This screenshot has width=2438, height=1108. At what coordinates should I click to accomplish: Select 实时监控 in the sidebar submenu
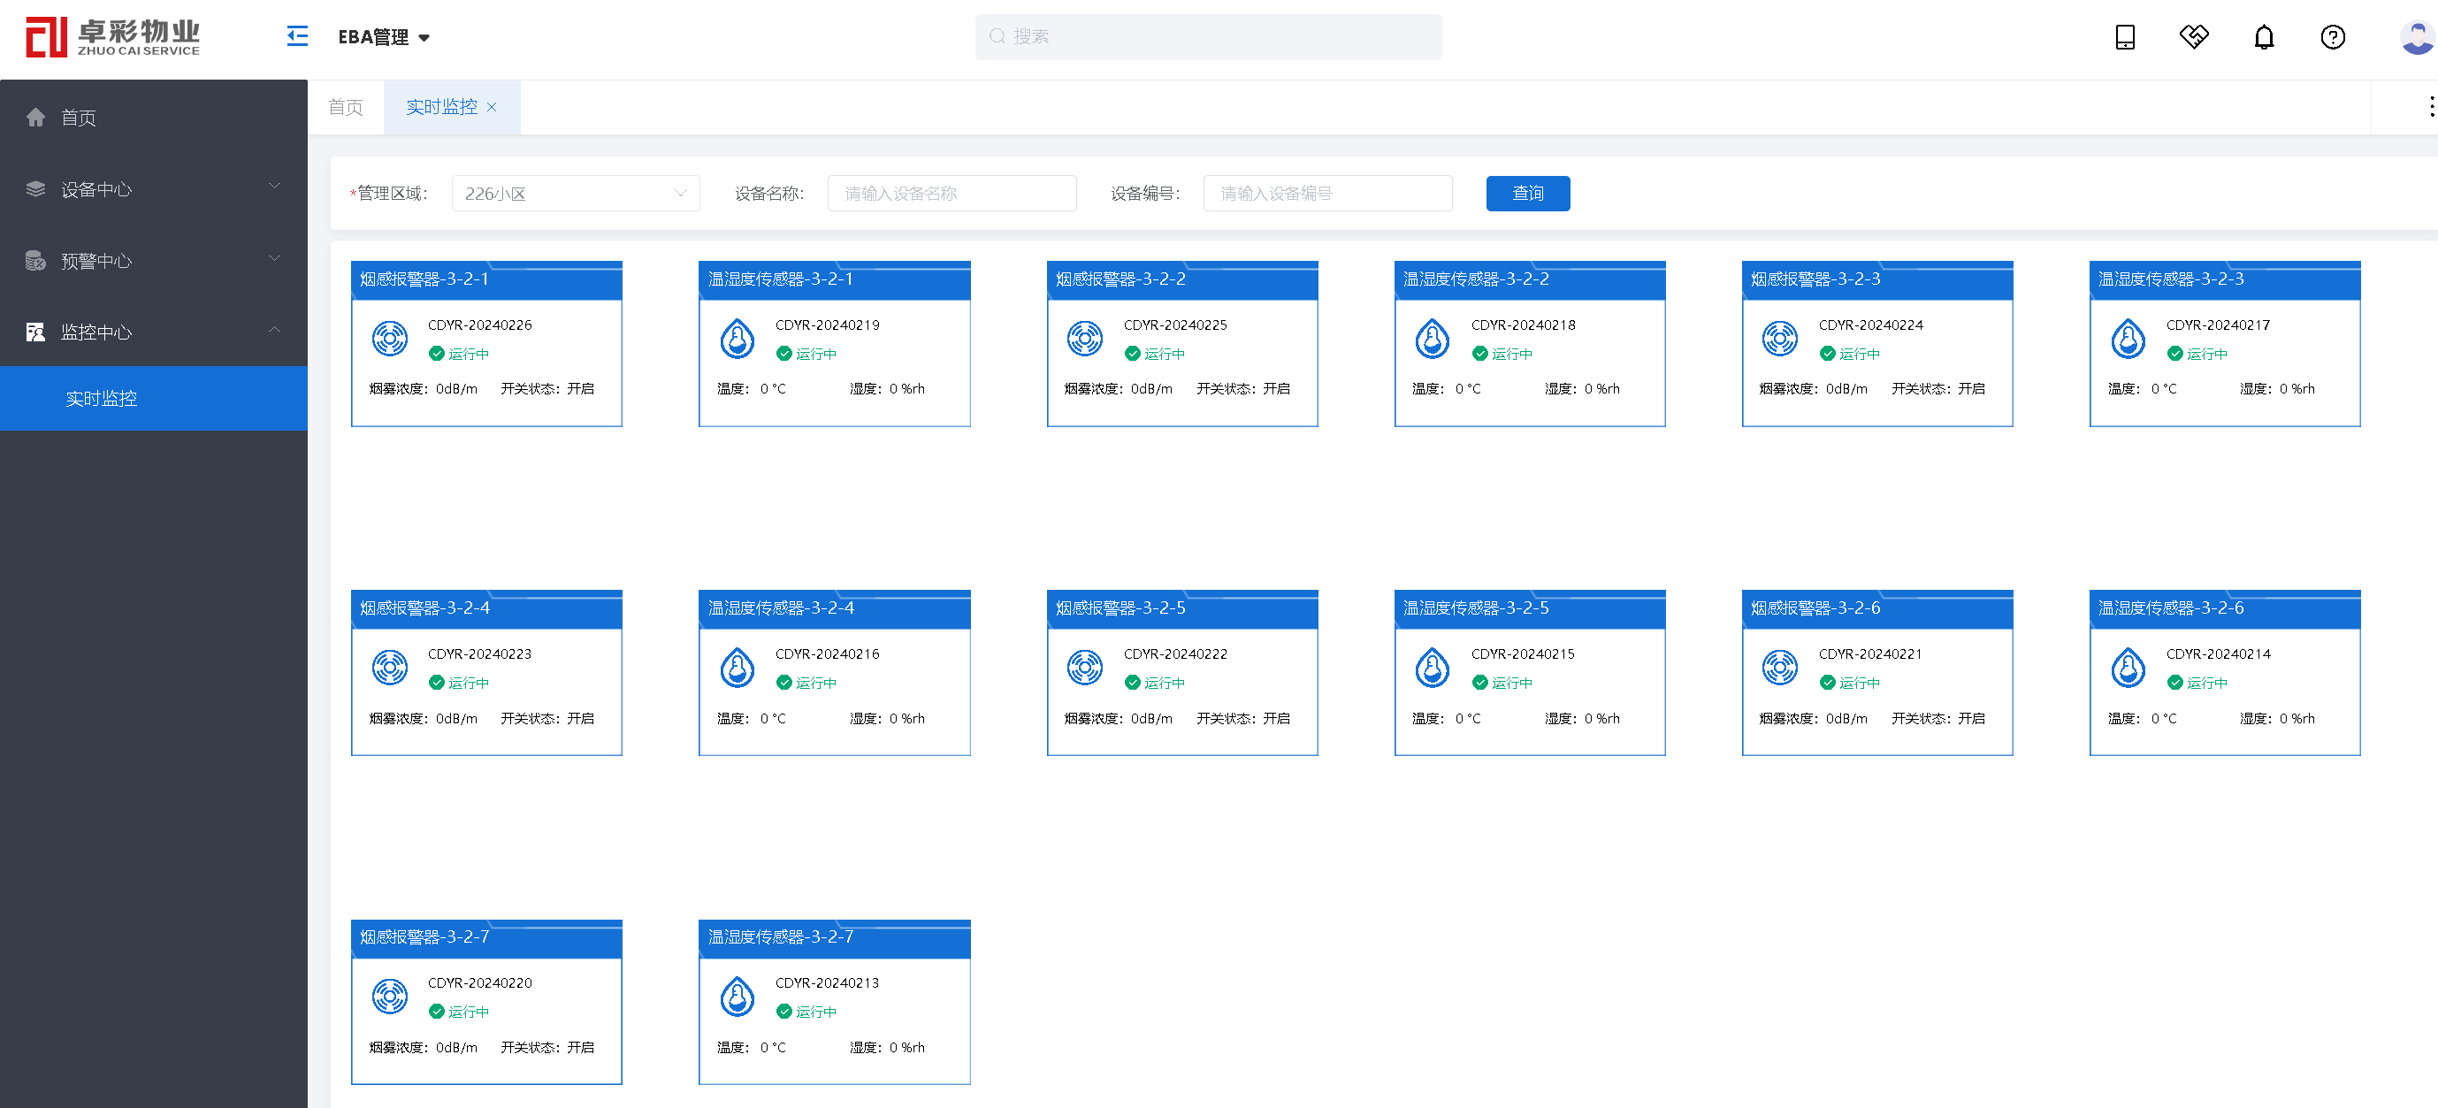pos(153,398)
